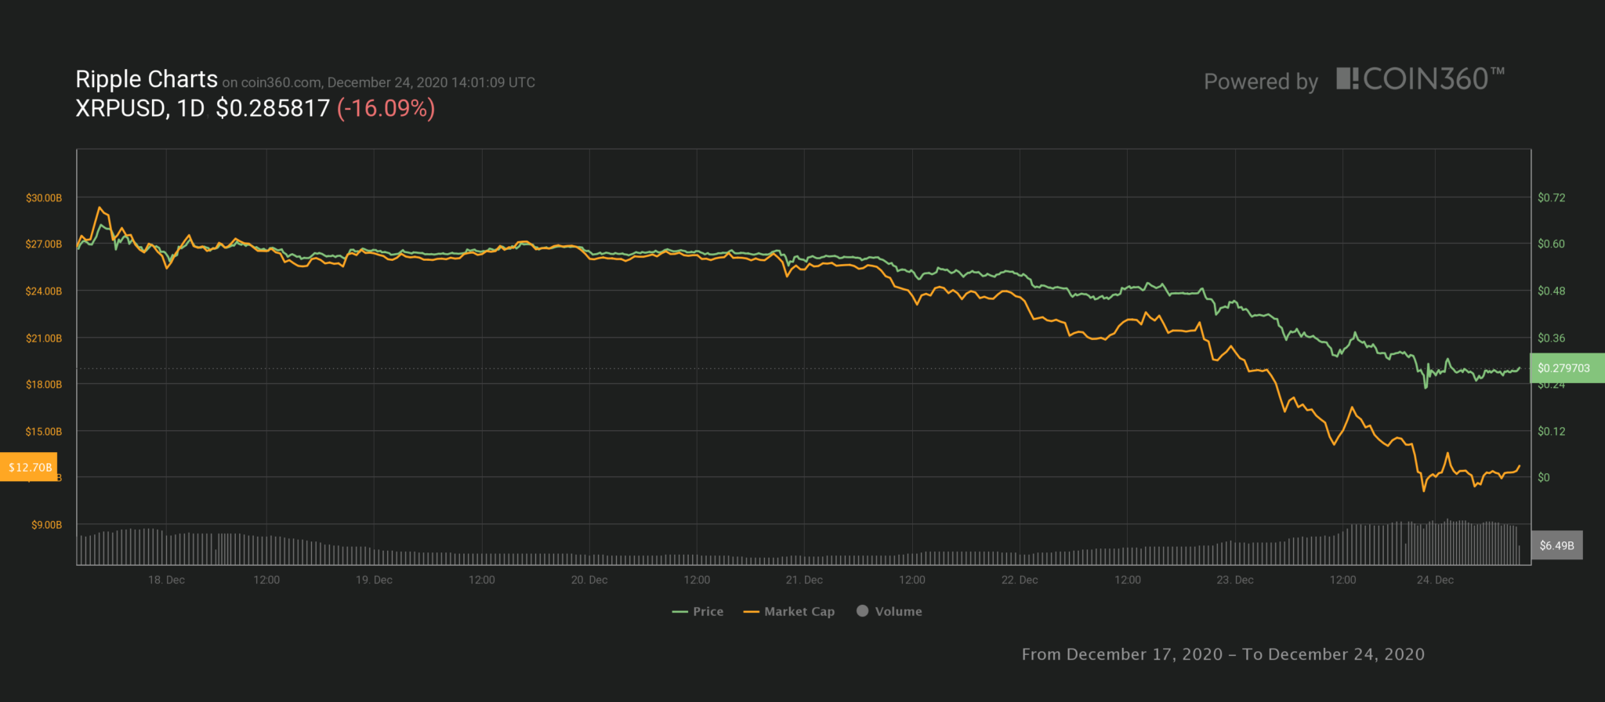Click the 'Powered by' text
1605x702 pixels.
pyautogui.click(x=1261, y=81)
